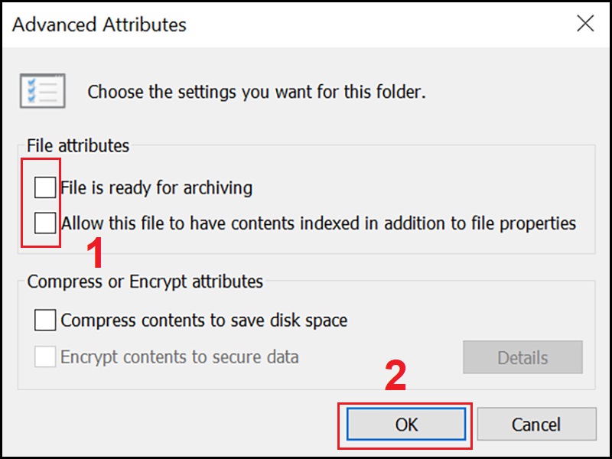The image size is (612, 459).
Task: Click the "File is ready for archiving" label
Action: point(157,187)
